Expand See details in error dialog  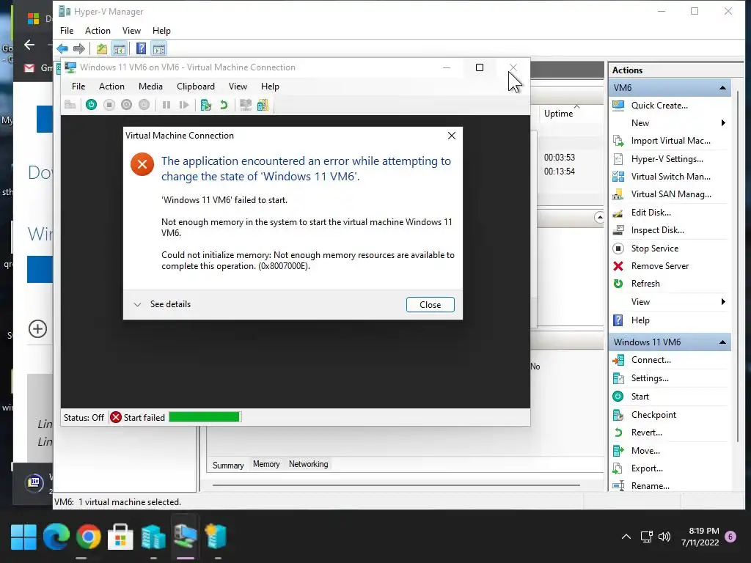point(162,304)
